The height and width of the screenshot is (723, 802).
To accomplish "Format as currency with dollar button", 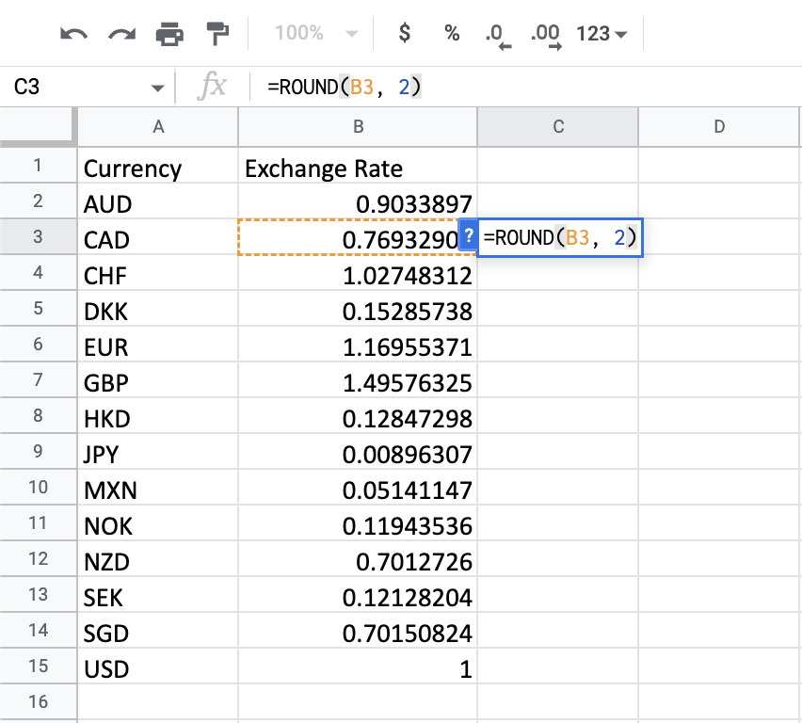I will pos(405,33).
